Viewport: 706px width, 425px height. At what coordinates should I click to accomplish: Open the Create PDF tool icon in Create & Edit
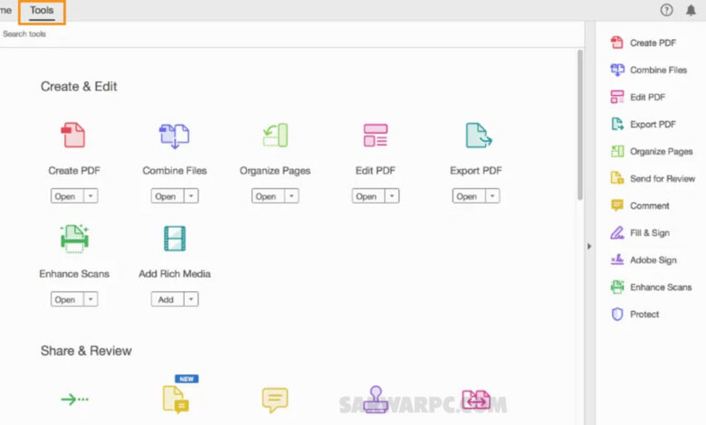[73, 135]
